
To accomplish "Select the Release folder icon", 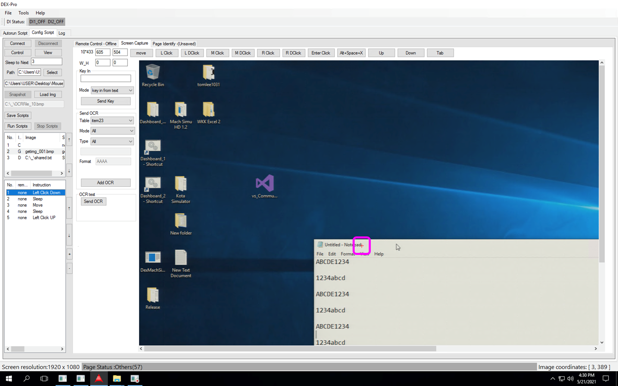I will (153, 295).
